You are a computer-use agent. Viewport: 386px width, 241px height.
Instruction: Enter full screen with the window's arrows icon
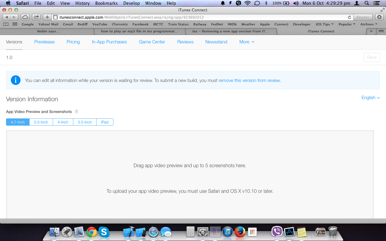coord(382,10)
